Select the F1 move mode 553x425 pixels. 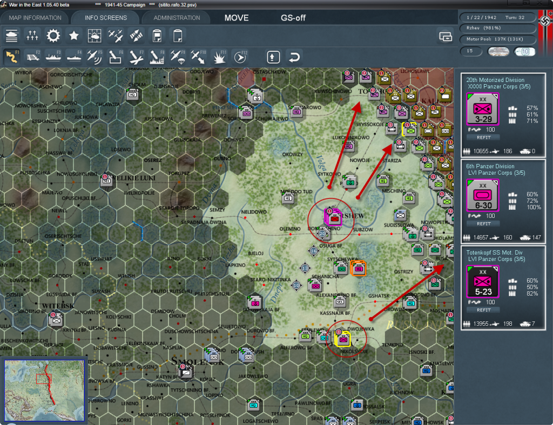pyautogui.click(x=12, y=57)
